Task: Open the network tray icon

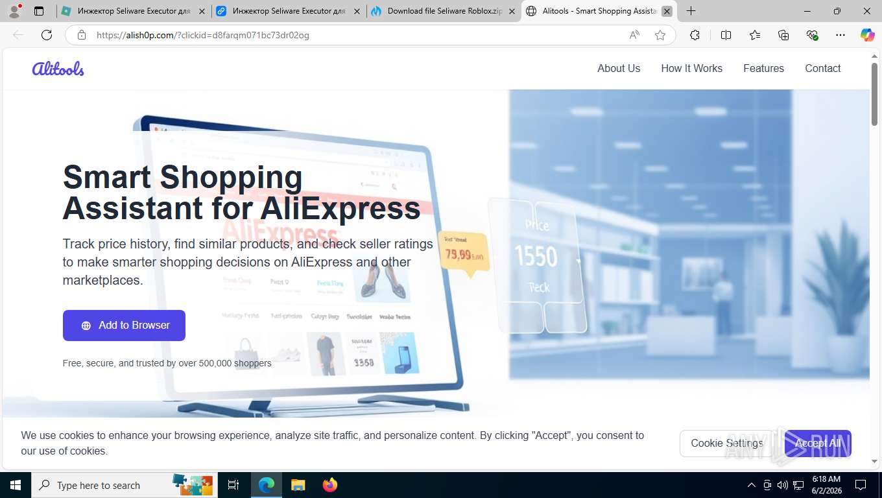Action: (799, 485)
